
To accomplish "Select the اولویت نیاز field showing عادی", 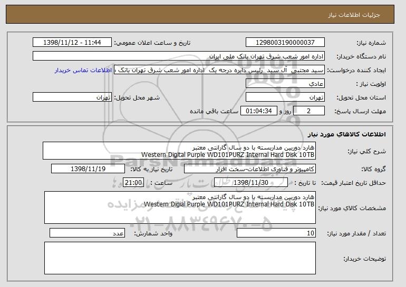I will tap(285, 84).
